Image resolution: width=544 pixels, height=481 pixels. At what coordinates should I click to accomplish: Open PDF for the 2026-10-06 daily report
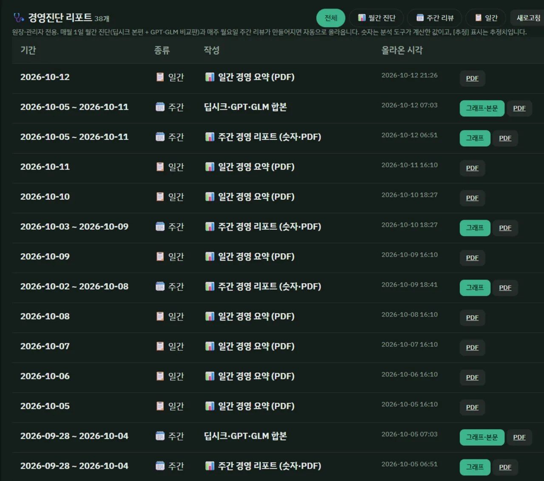click(472, 377)
